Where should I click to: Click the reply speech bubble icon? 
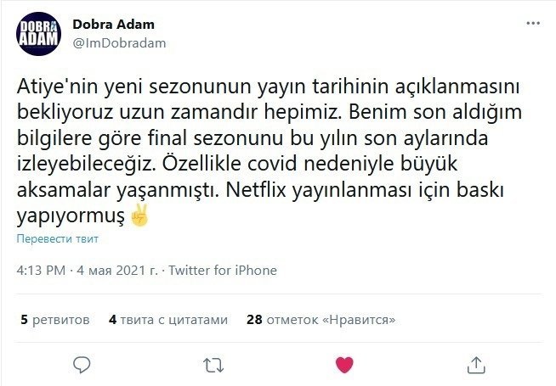[82, 365]
